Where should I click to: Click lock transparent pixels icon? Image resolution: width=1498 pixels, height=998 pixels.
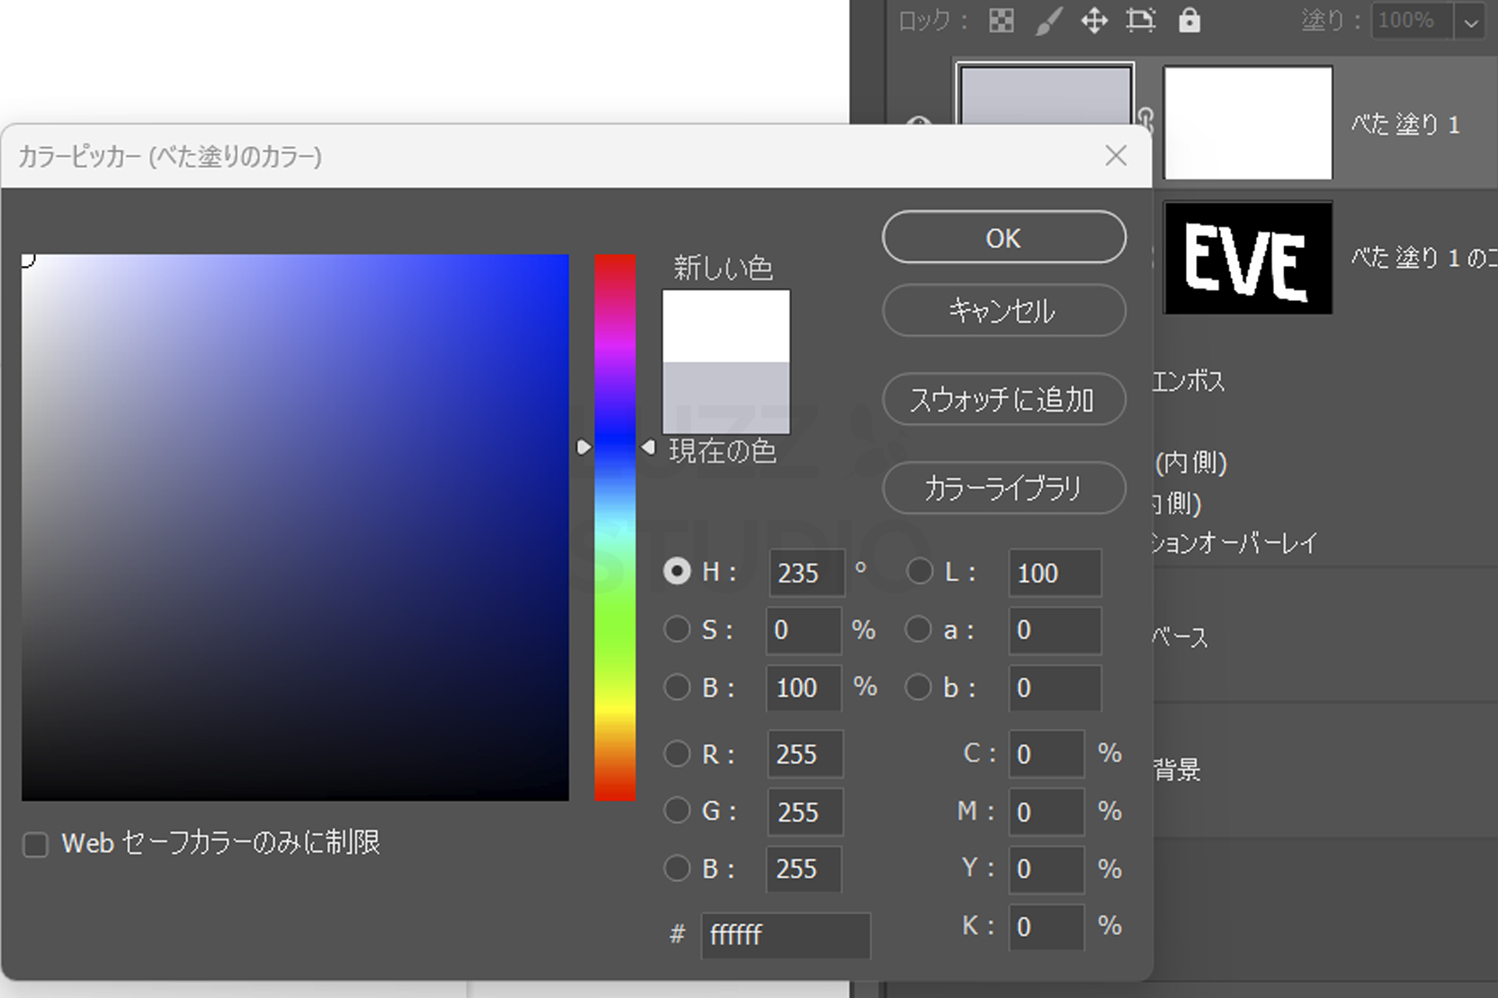[x=1001, y=21]
